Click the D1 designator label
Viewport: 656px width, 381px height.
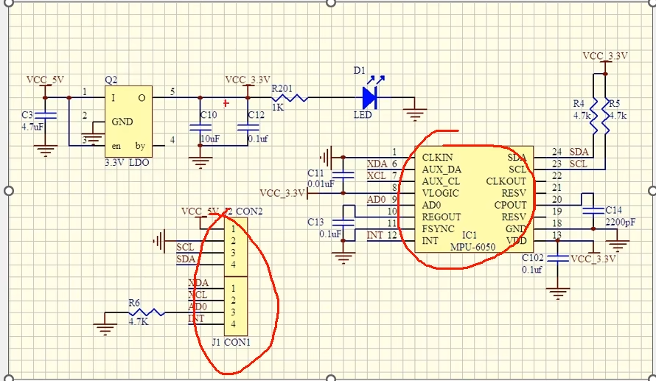(x=360, y=71)
